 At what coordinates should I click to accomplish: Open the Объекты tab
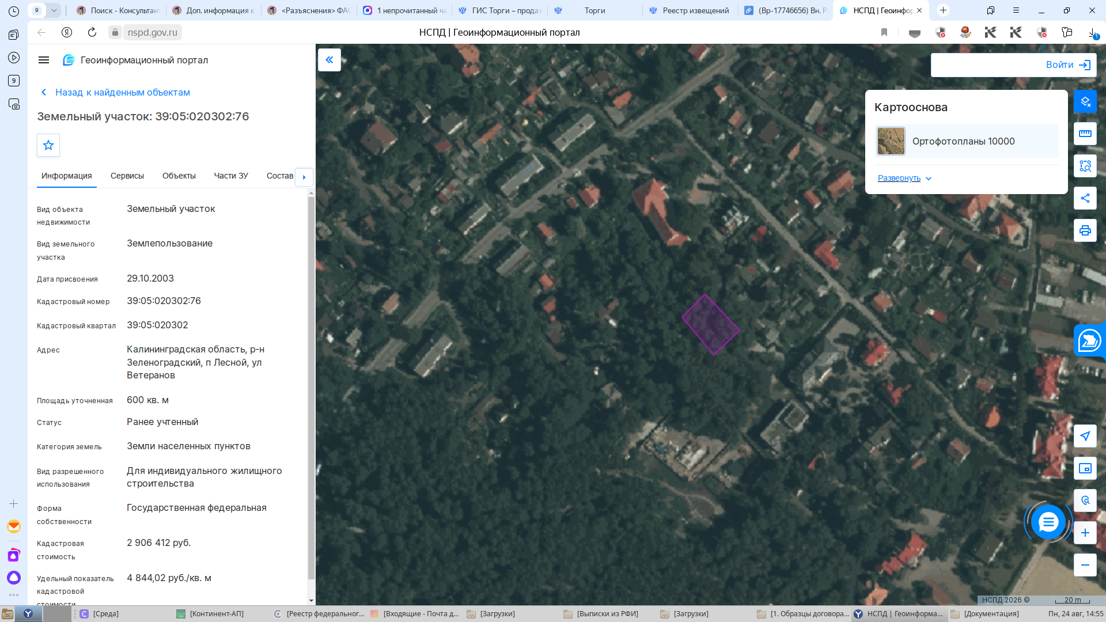pos(179,176)
